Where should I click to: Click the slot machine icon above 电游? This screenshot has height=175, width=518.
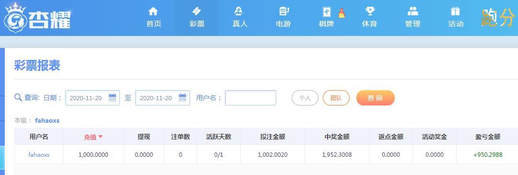(x=283, y=12)
